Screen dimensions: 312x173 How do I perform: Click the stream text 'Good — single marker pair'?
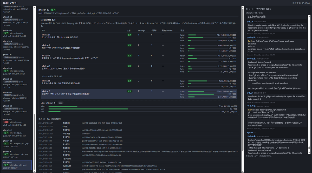pos(276,27)
